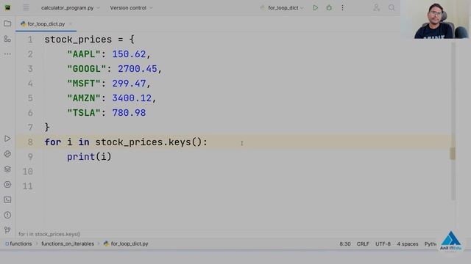This screenshot has height=264, width=471.
Task: Change indent setting 4 spaces
Action: (x=408, y=244)
